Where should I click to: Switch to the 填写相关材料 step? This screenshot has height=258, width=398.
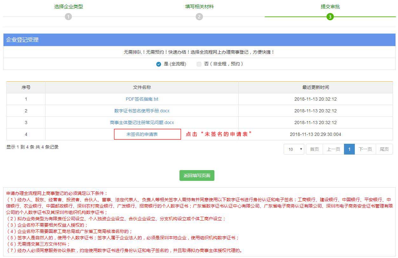(x=199, y=7)
